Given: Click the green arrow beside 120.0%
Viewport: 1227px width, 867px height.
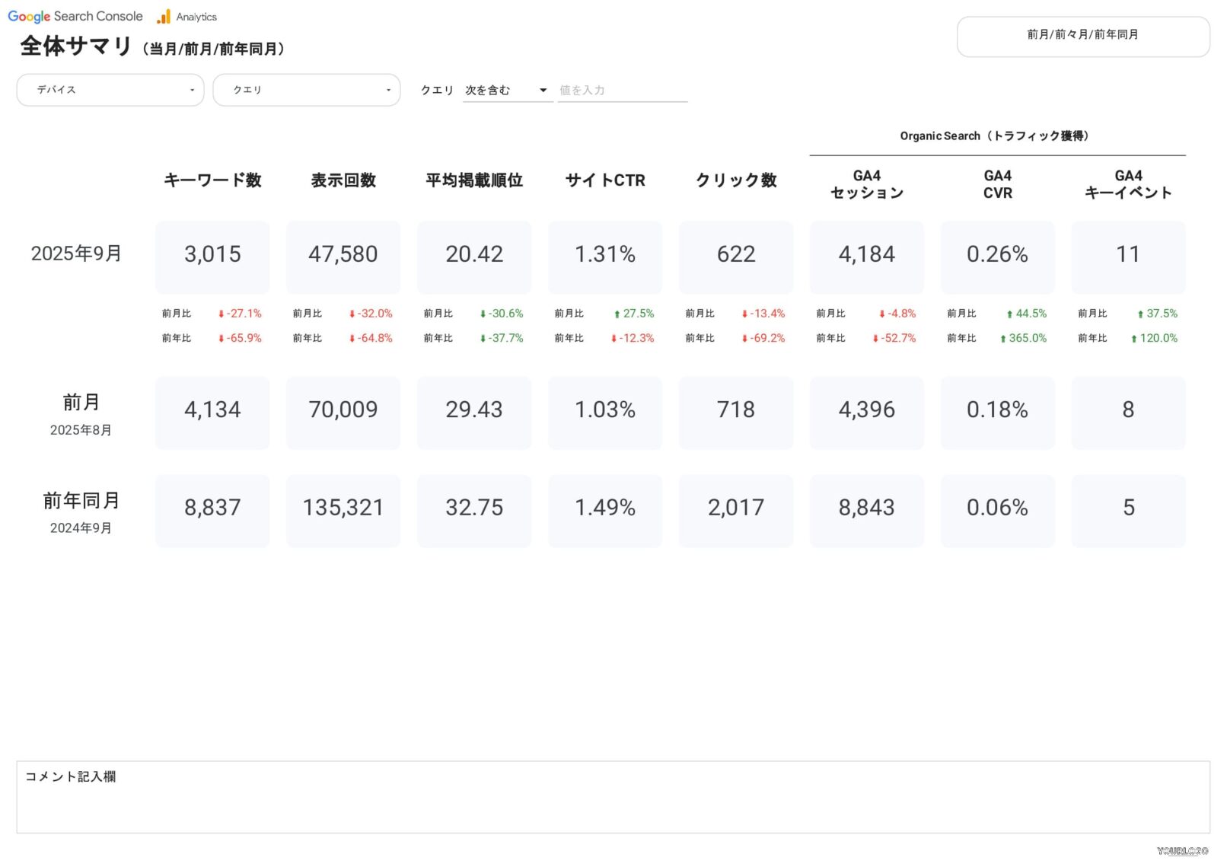Looking at the screenshot, I should click(x=1134, y=339).
